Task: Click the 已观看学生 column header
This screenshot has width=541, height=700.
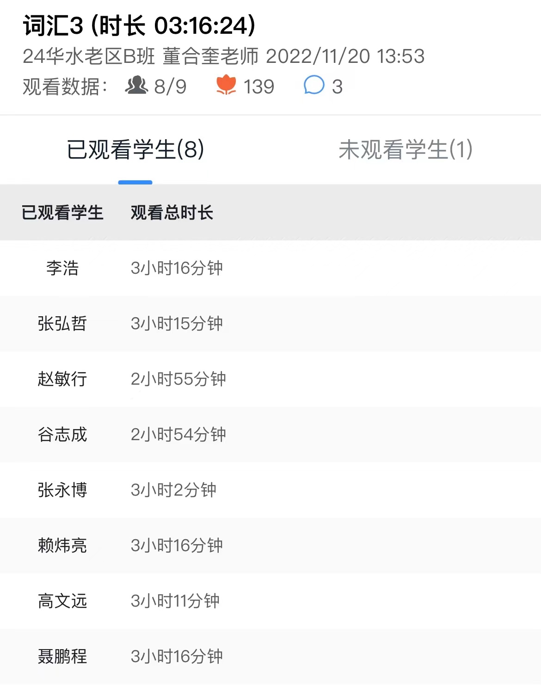Action: [62, 213]
